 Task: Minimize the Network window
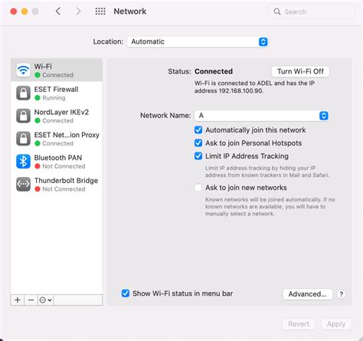pos(25,11)
